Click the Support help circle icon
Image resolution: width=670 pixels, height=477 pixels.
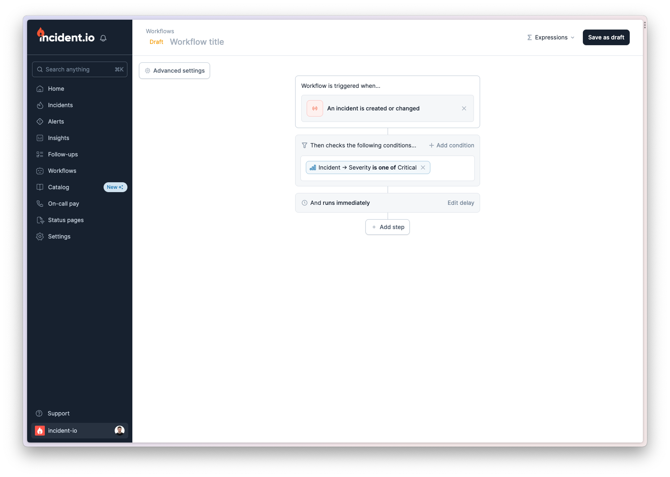[x=39, y=413]
